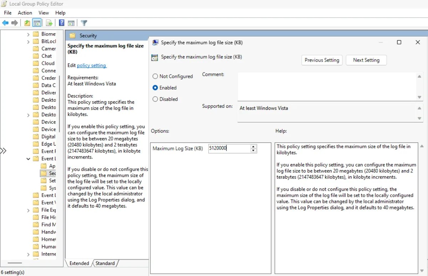Click the Chat folder icon in tree
The width and height of the screenshot is (428, 276).
click(x=36, y=56)
